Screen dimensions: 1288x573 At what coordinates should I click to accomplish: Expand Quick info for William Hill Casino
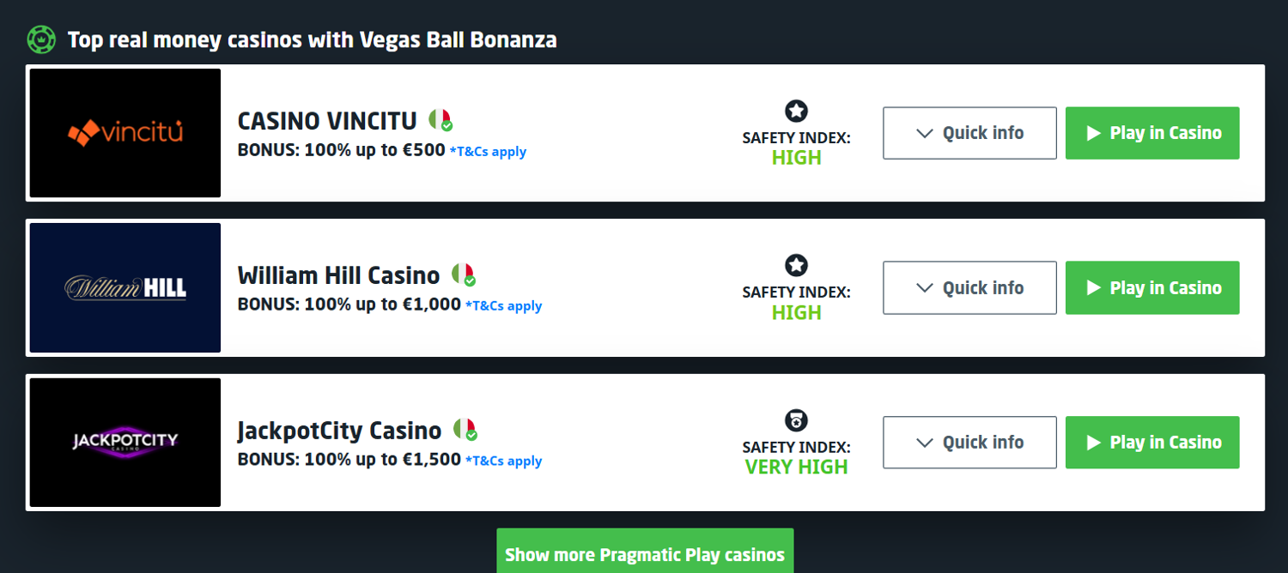[x=969, y=287]
